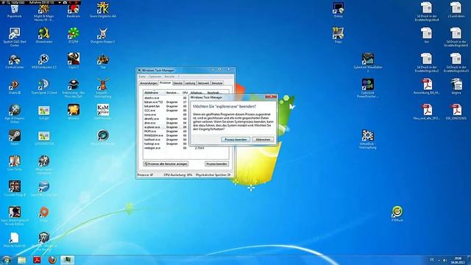Select the CyberLink WaveEditor shortcut
The height and width of the screenshot is (265, 471).
click(368, 63)
